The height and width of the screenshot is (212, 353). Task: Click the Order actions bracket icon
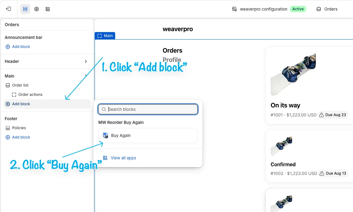14,95
